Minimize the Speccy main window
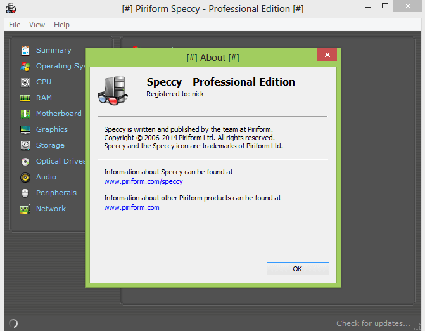425x331 pixels. (x=368, y=8)
